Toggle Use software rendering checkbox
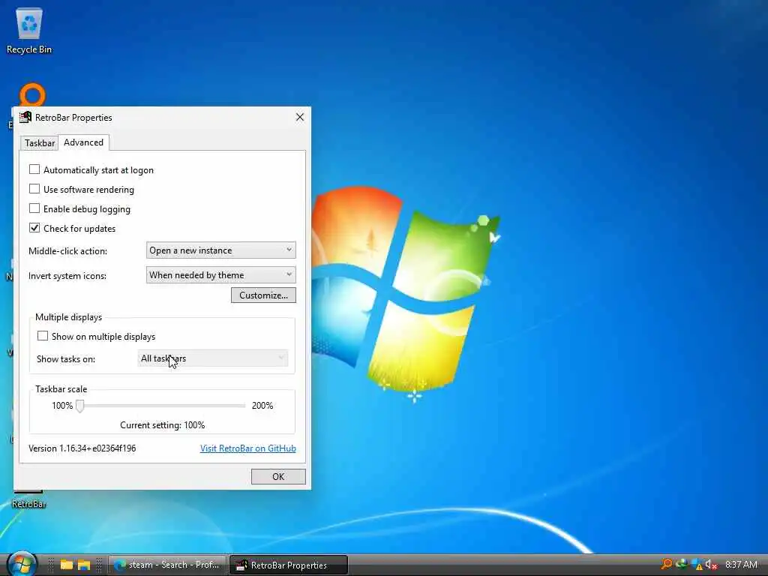Screen dimensions: 768x576 pos(34,189)
